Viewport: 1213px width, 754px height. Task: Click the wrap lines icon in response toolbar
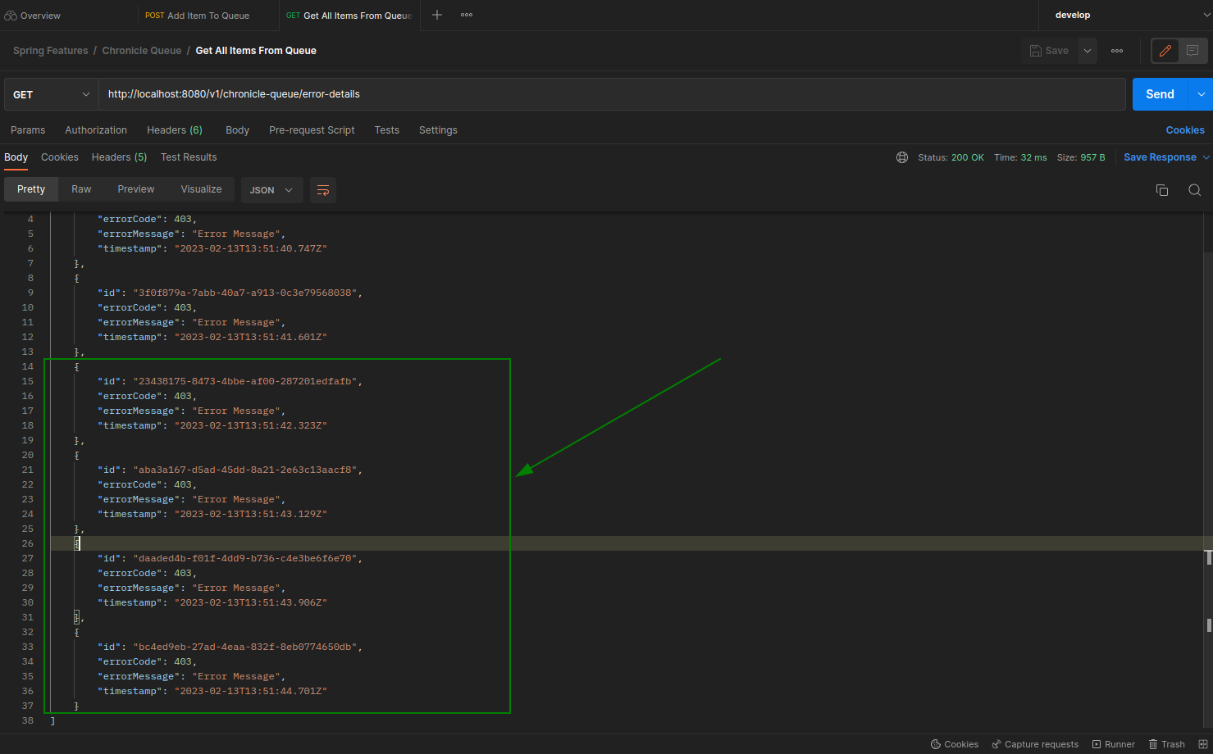click(323, 190)
